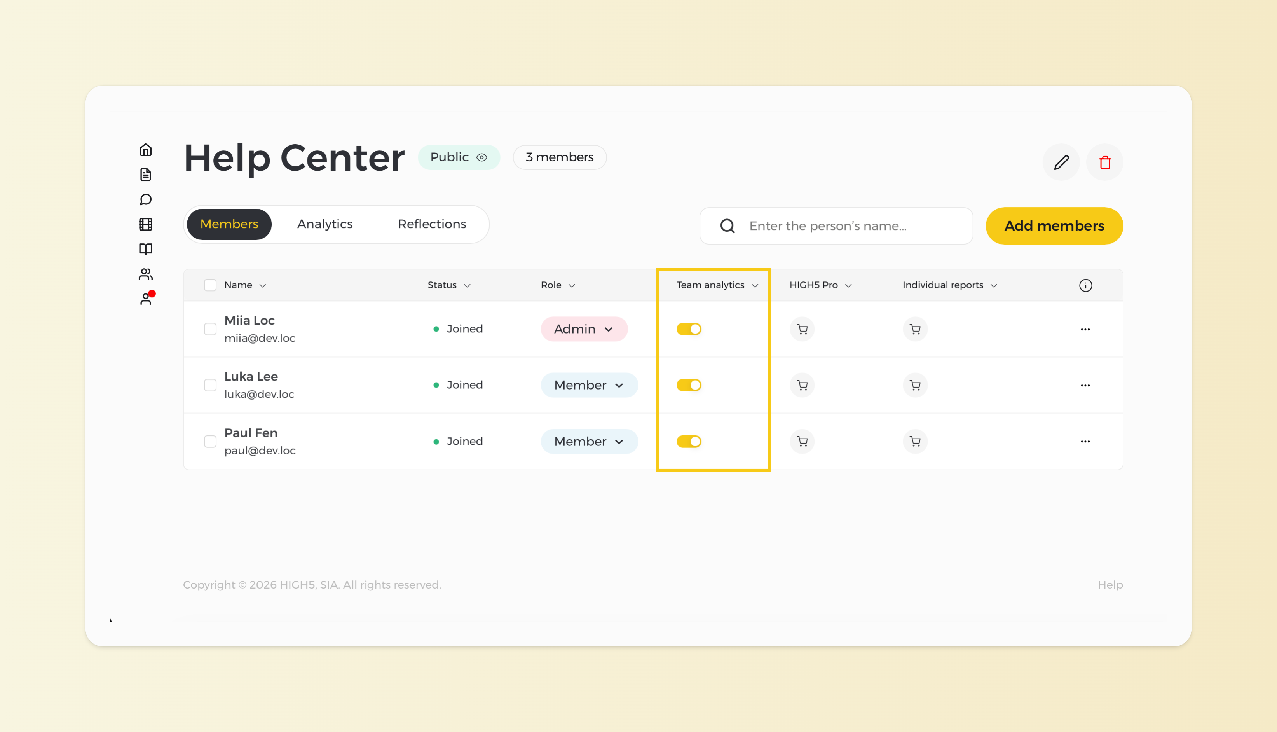Sort by the Status column chevron
Screen dimensions: 1277x732
pyautogui.click(x=468, y=286)
